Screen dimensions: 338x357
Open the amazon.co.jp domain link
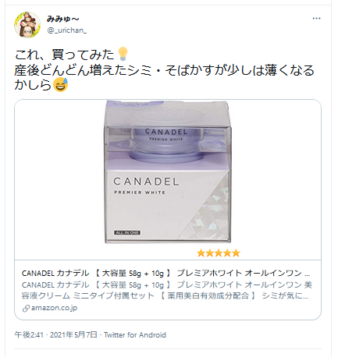point(54,308)
